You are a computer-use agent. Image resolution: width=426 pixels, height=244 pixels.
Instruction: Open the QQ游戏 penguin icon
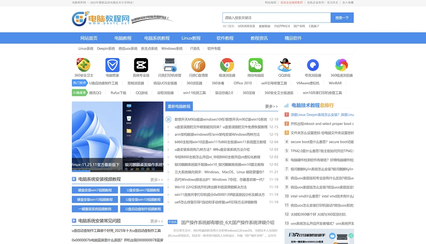(x=284, y=65)
